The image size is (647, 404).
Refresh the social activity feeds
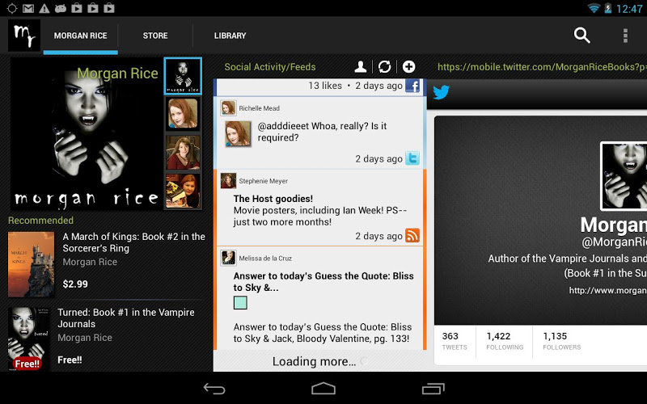coord(385,66)
